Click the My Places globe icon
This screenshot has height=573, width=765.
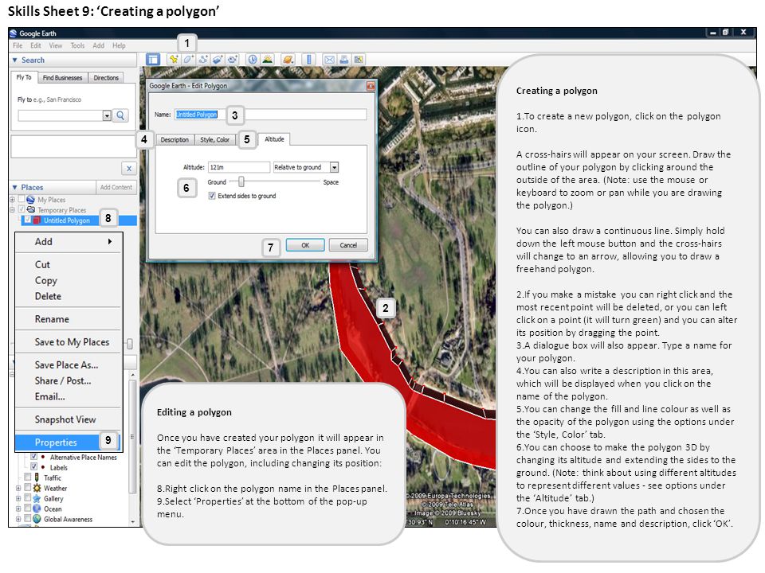click(31, 200)
